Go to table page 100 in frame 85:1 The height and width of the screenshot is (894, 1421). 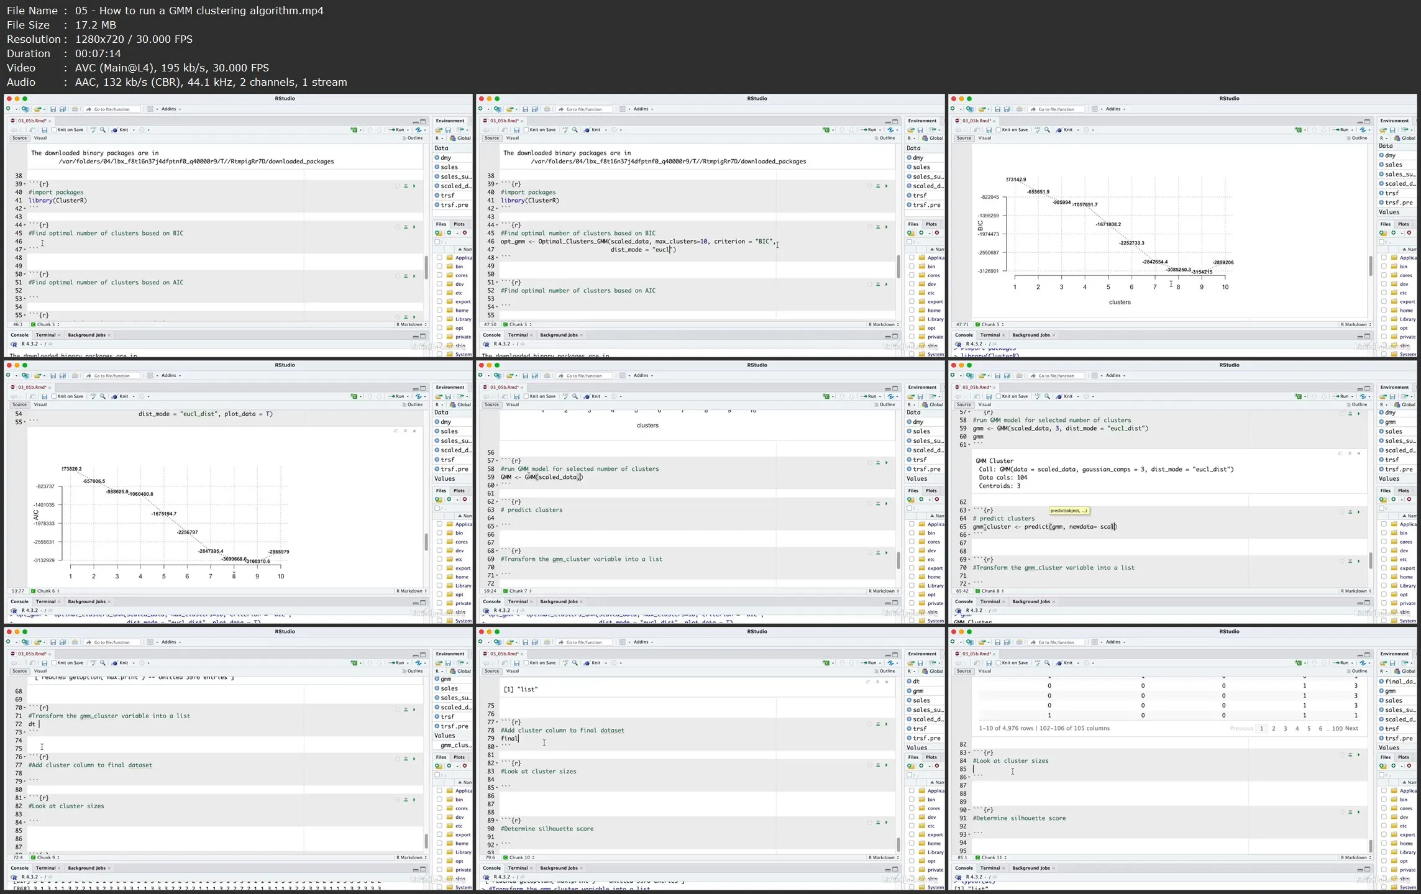[x=1337, y=728]
